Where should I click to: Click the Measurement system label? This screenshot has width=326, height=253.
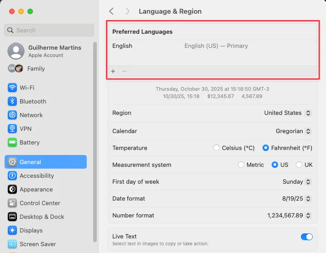(142, 165)
